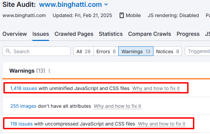
Task: Show only Errors 6
Action: pos(106,51)
